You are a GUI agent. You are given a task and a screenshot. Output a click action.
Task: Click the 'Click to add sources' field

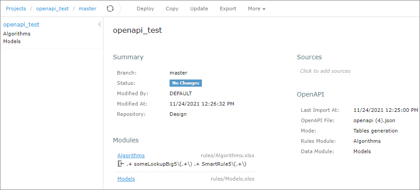[325, 71]
